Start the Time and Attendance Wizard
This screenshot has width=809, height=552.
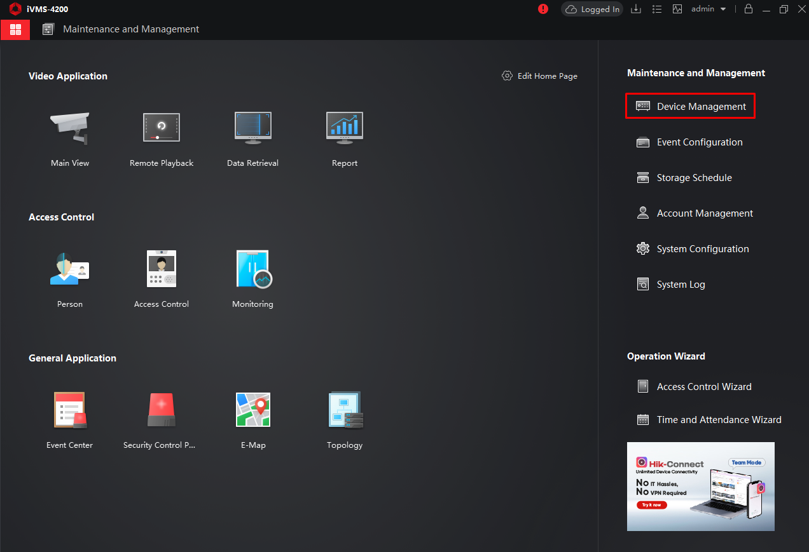point(709,420)
